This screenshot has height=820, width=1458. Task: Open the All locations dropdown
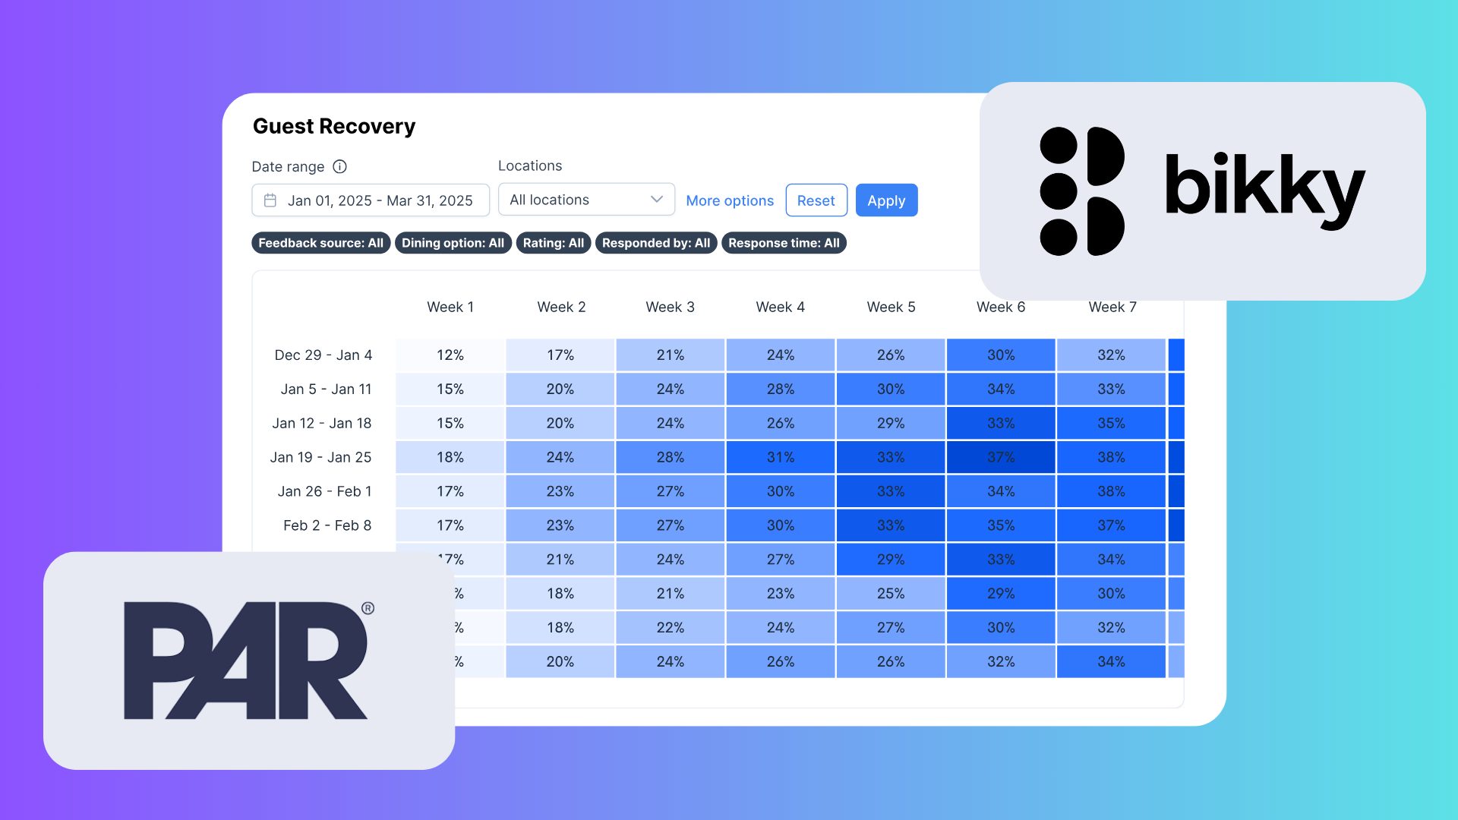(585, 199)
